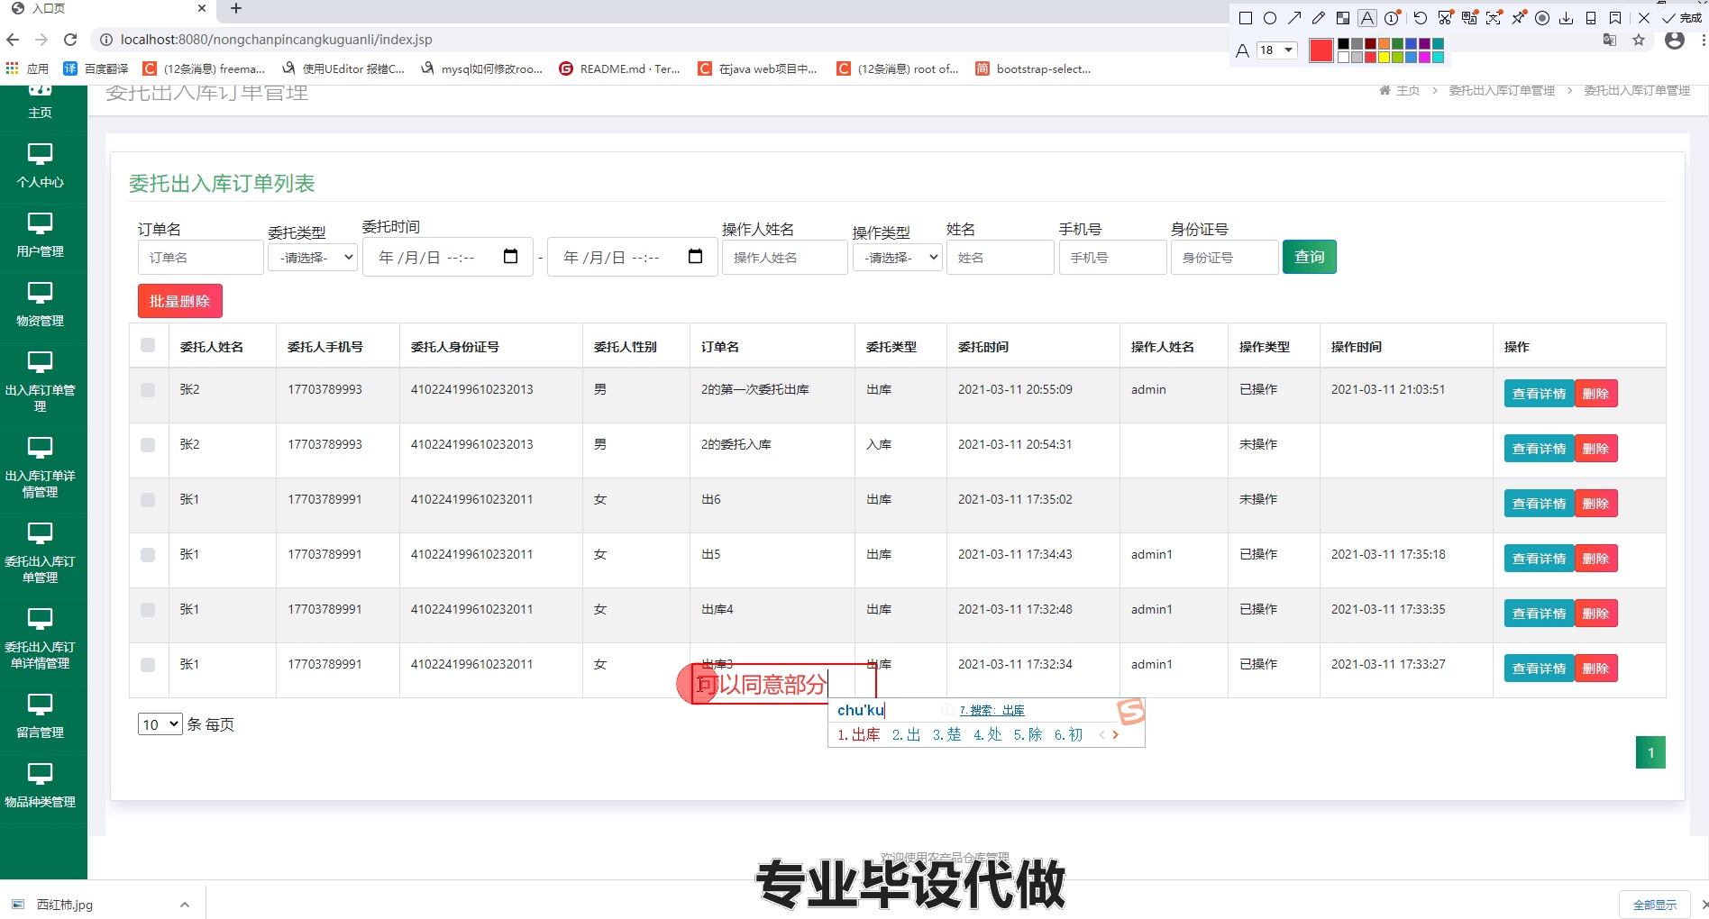Click 完成 to finish the screenshot
The width and height of the screenshot is (1709, 919).
[1682, 18]
